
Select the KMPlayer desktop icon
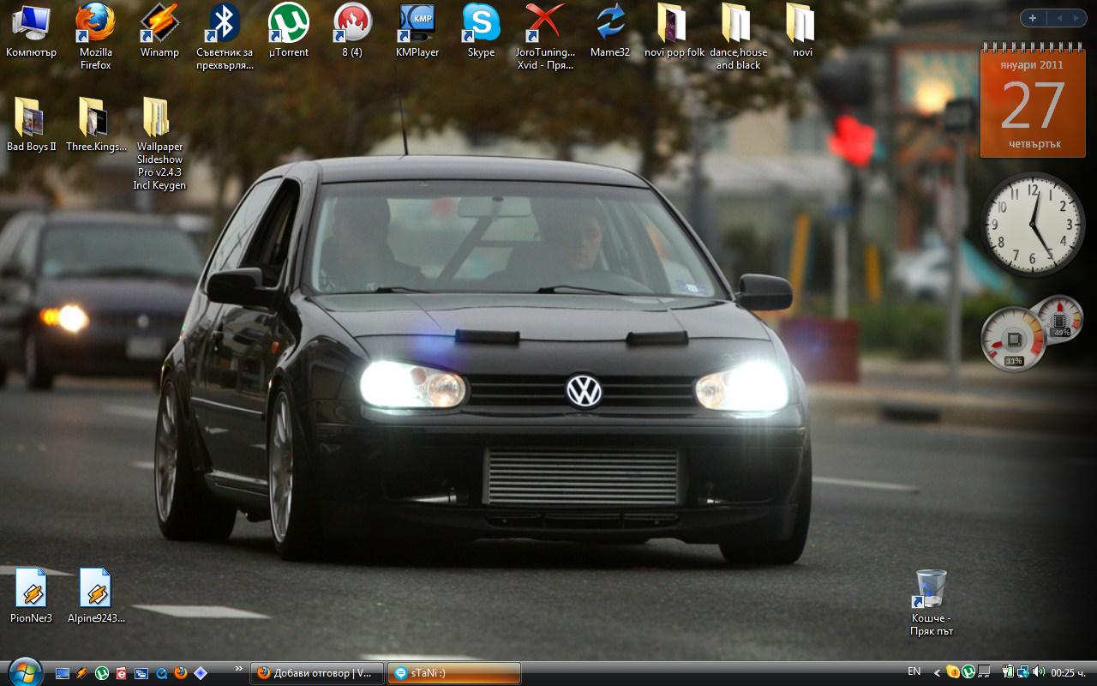pyautogui.click(x=417, y=24)
